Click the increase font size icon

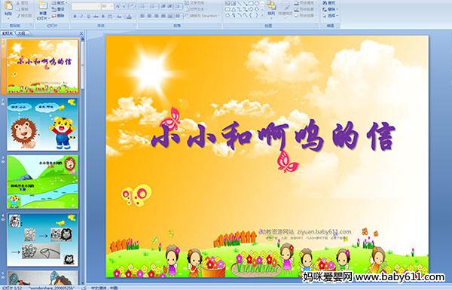click(x=118, y=6)
